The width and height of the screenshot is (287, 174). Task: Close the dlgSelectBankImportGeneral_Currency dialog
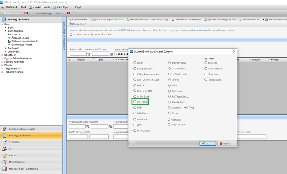click(234, 51)
